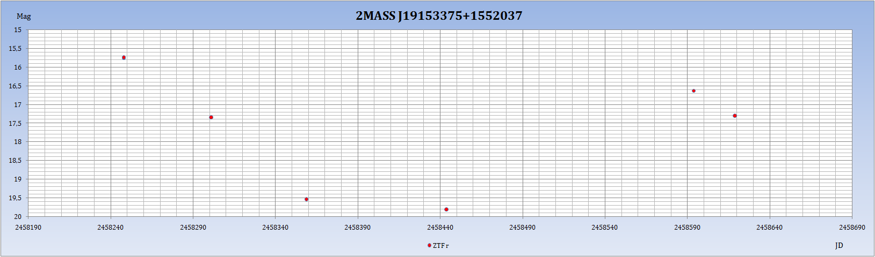The width and height of the screenshot is (875, 257).
Task: Click y-axis tick label 16
Action: pyautogui.click(x=18, y=67)
